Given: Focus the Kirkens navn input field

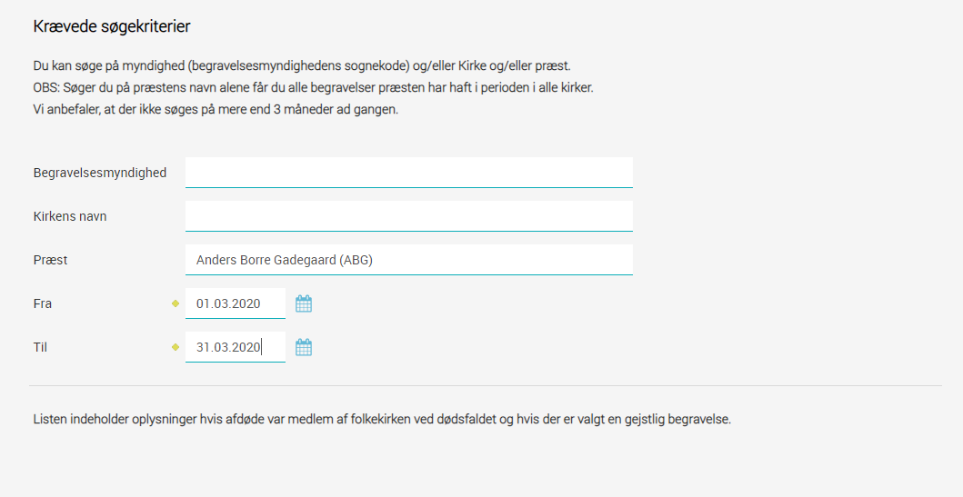Looking at the screenshot, I should click(409, 216).
